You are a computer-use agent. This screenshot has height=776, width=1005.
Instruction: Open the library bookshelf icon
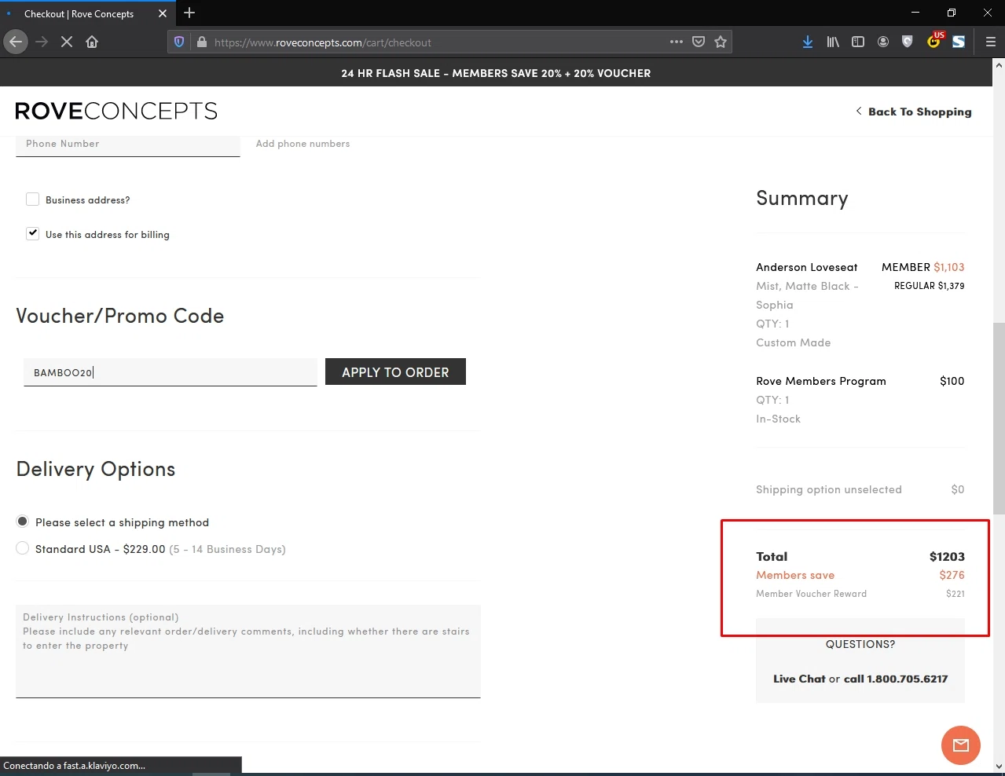[833, 42]
